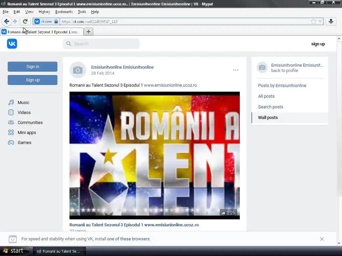
Task: Open Mini apps in the left sidebar
Action: coord(27,133)
